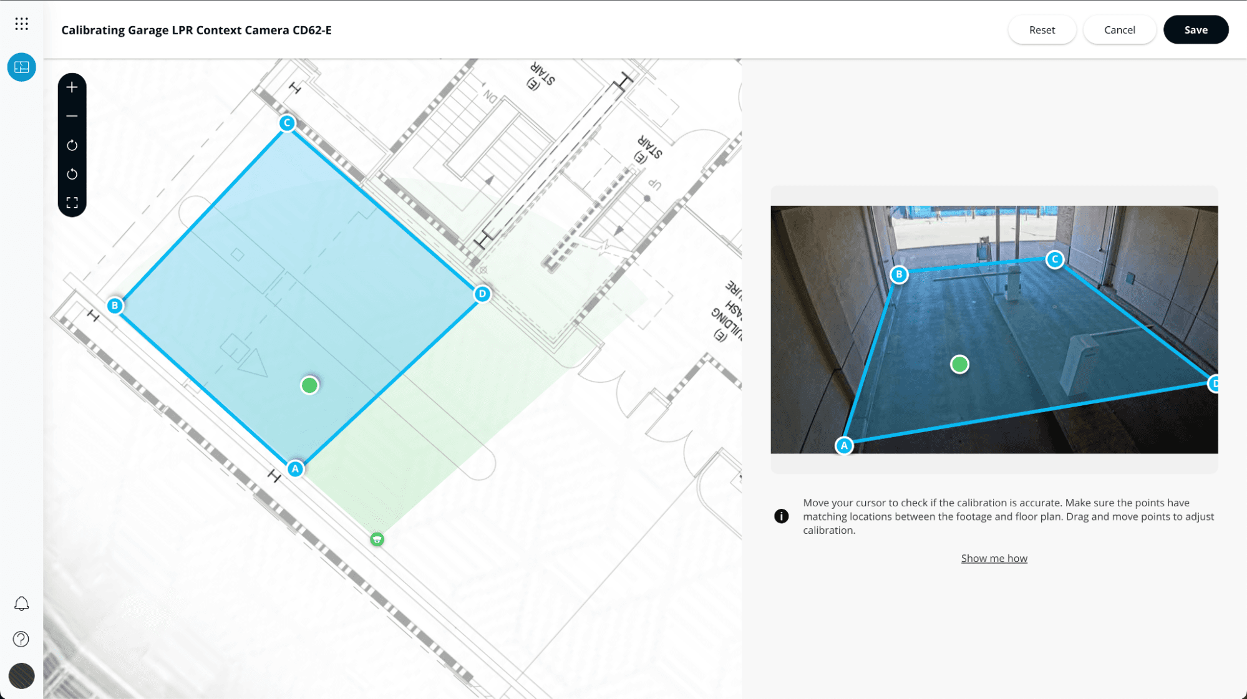This screenshot has height=699, width=1247.
Task: Click the calibration info icon
Action: tap(781, 516)
